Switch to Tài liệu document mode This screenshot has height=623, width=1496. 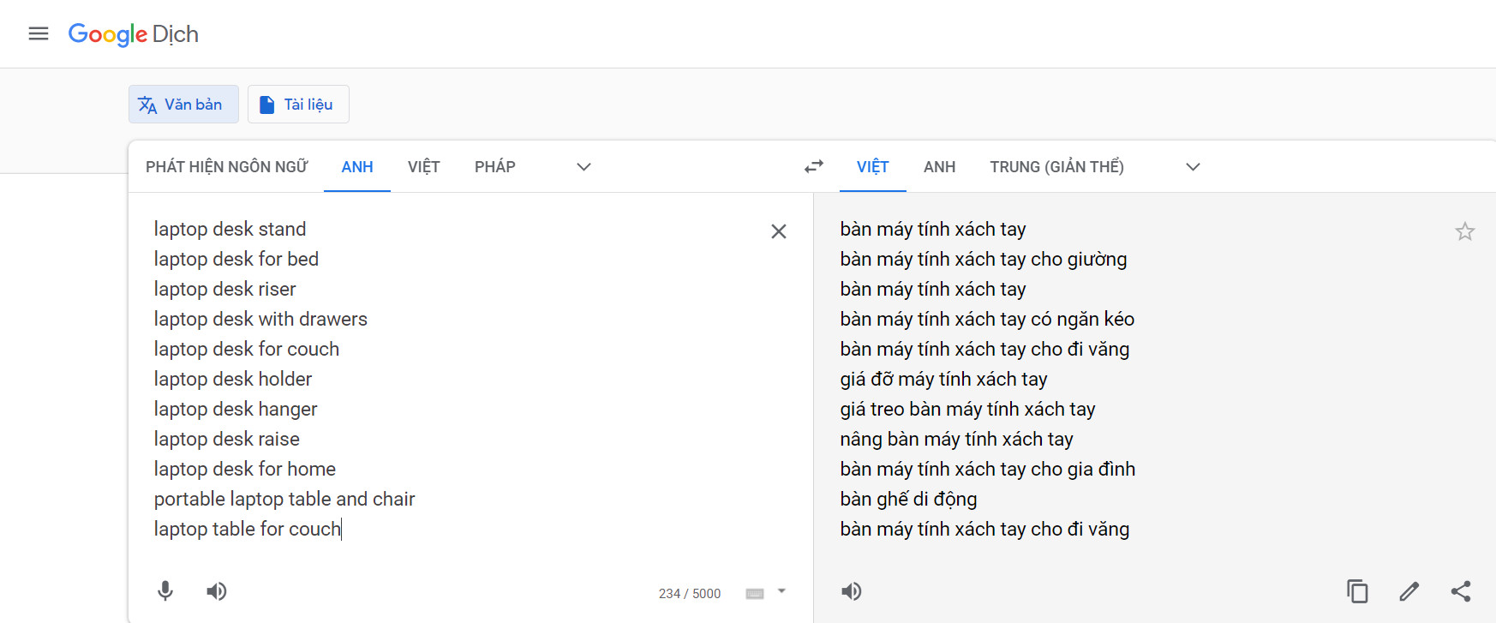pyautogui.click(x=298, y=105)
